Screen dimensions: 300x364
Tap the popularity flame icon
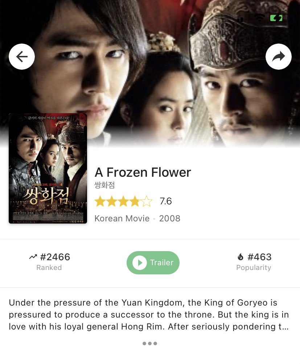point(241,257)
